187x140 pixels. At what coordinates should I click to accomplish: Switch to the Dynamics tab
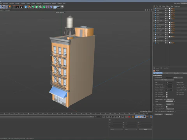[176, 73]
